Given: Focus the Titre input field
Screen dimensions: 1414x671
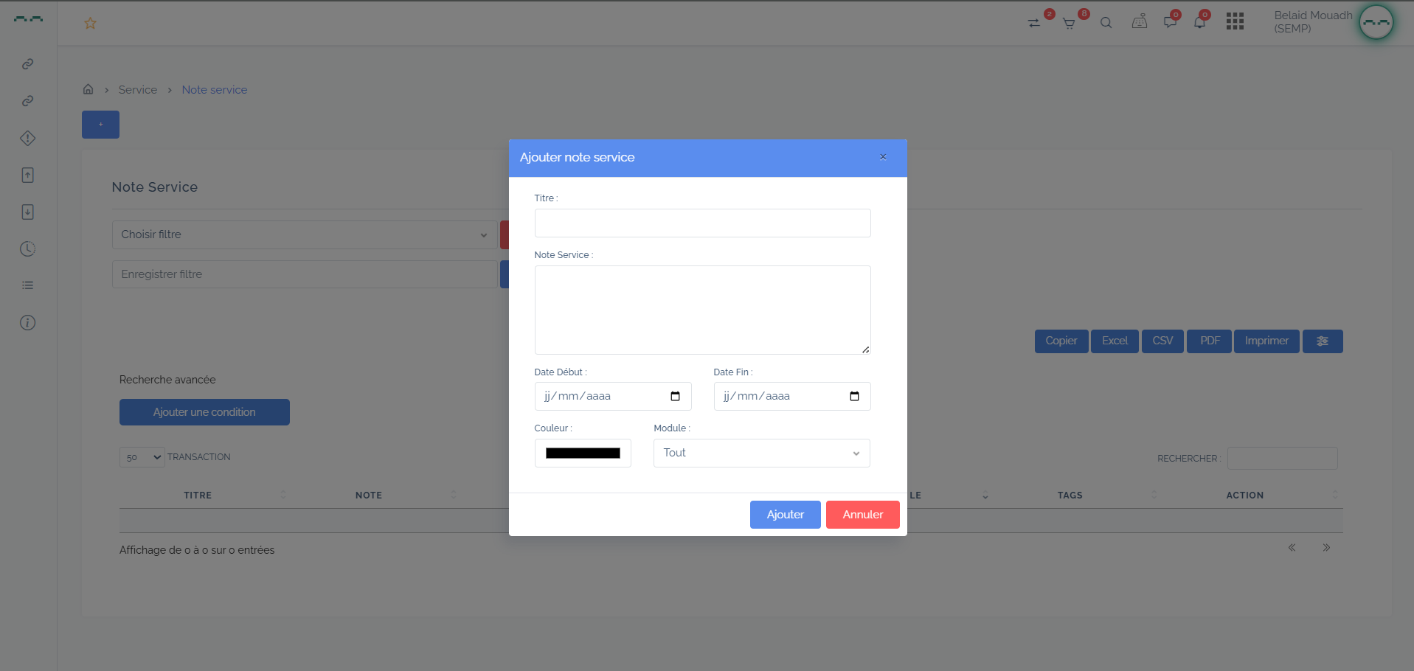Looking at the screenshot, I should (702, 223).
